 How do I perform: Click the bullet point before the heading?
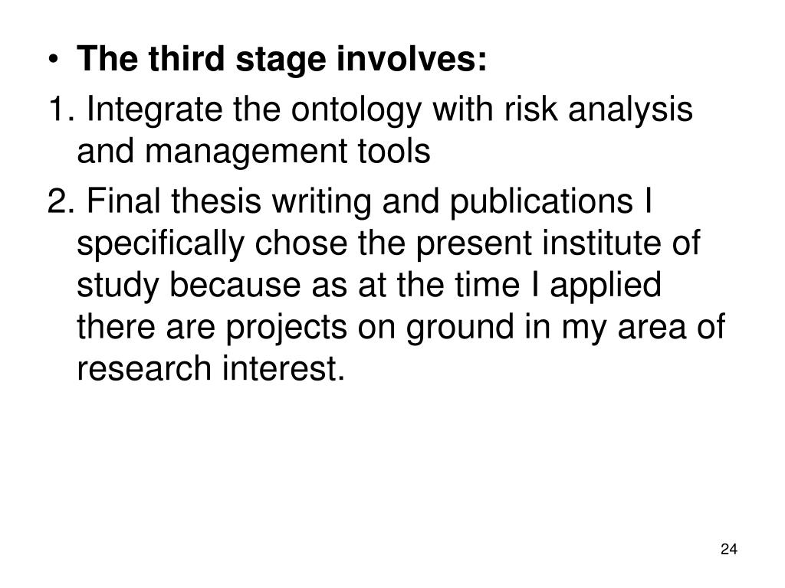point(54,60)
